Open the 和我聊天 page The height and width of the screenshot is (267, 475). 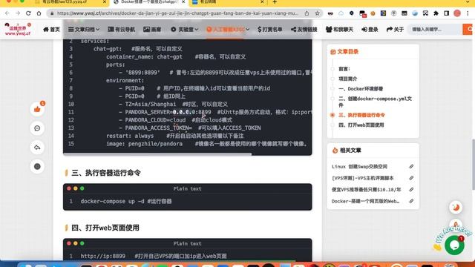coord(339,30)
